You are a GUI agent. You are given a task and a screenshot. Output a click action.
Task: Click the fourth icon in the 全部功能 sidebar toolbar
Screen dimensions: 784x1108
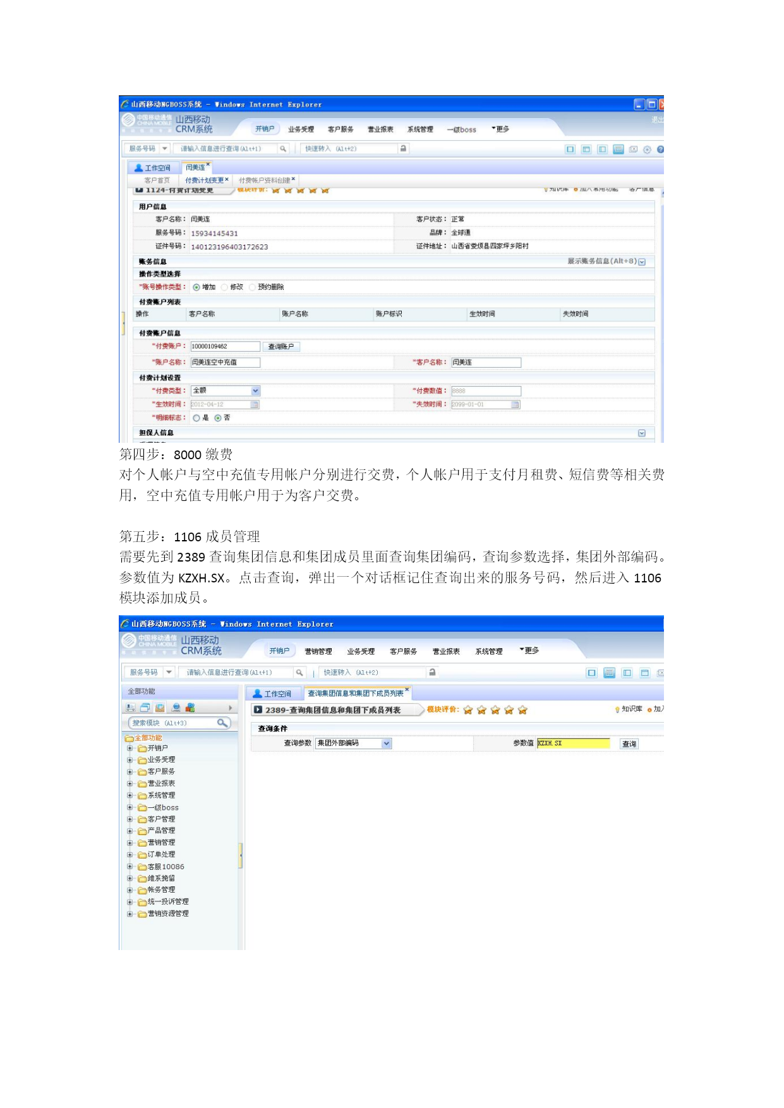click(176, 708)
